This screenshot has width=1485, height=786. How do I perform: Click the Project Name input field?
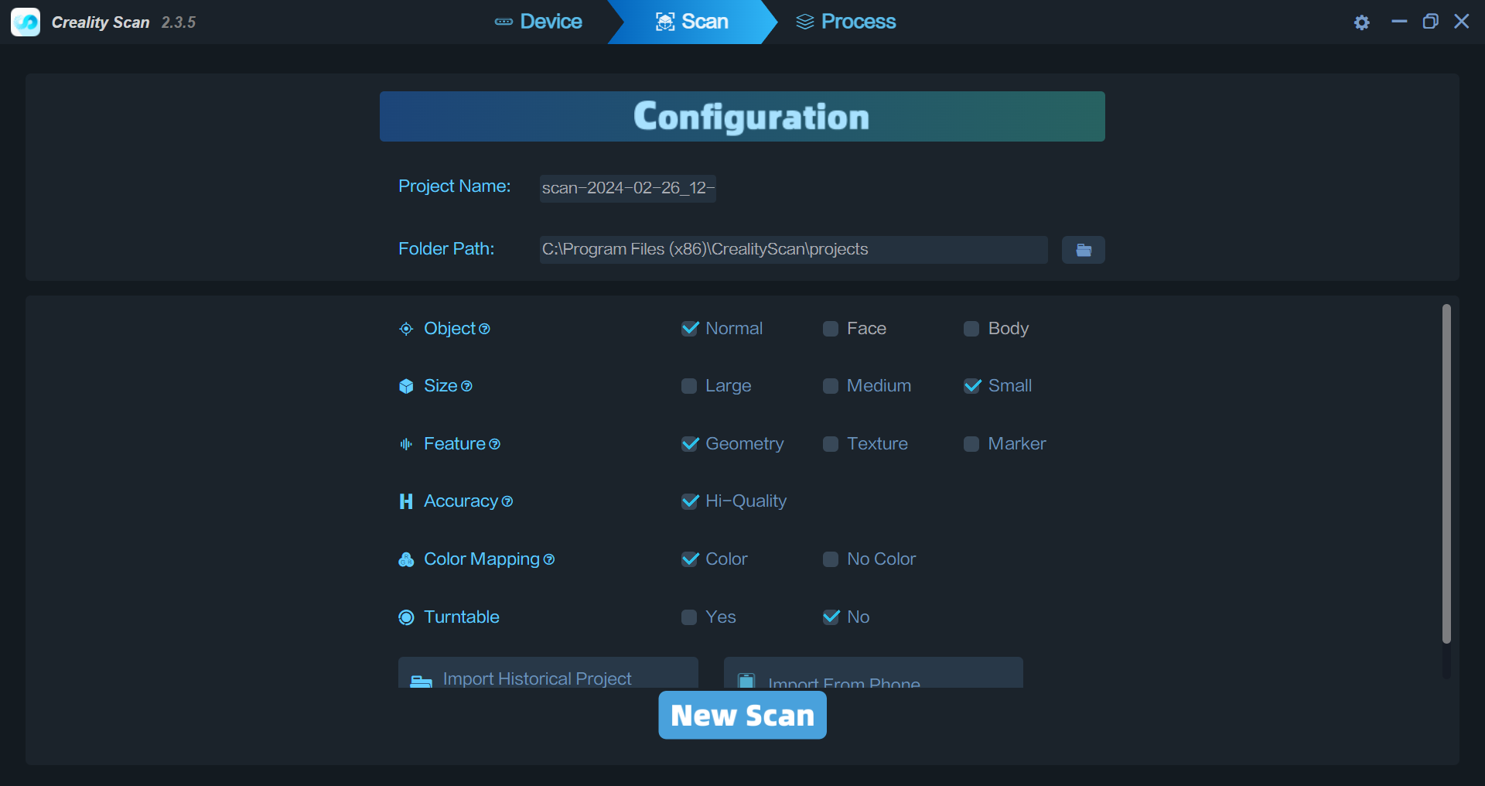pos(627,188)
